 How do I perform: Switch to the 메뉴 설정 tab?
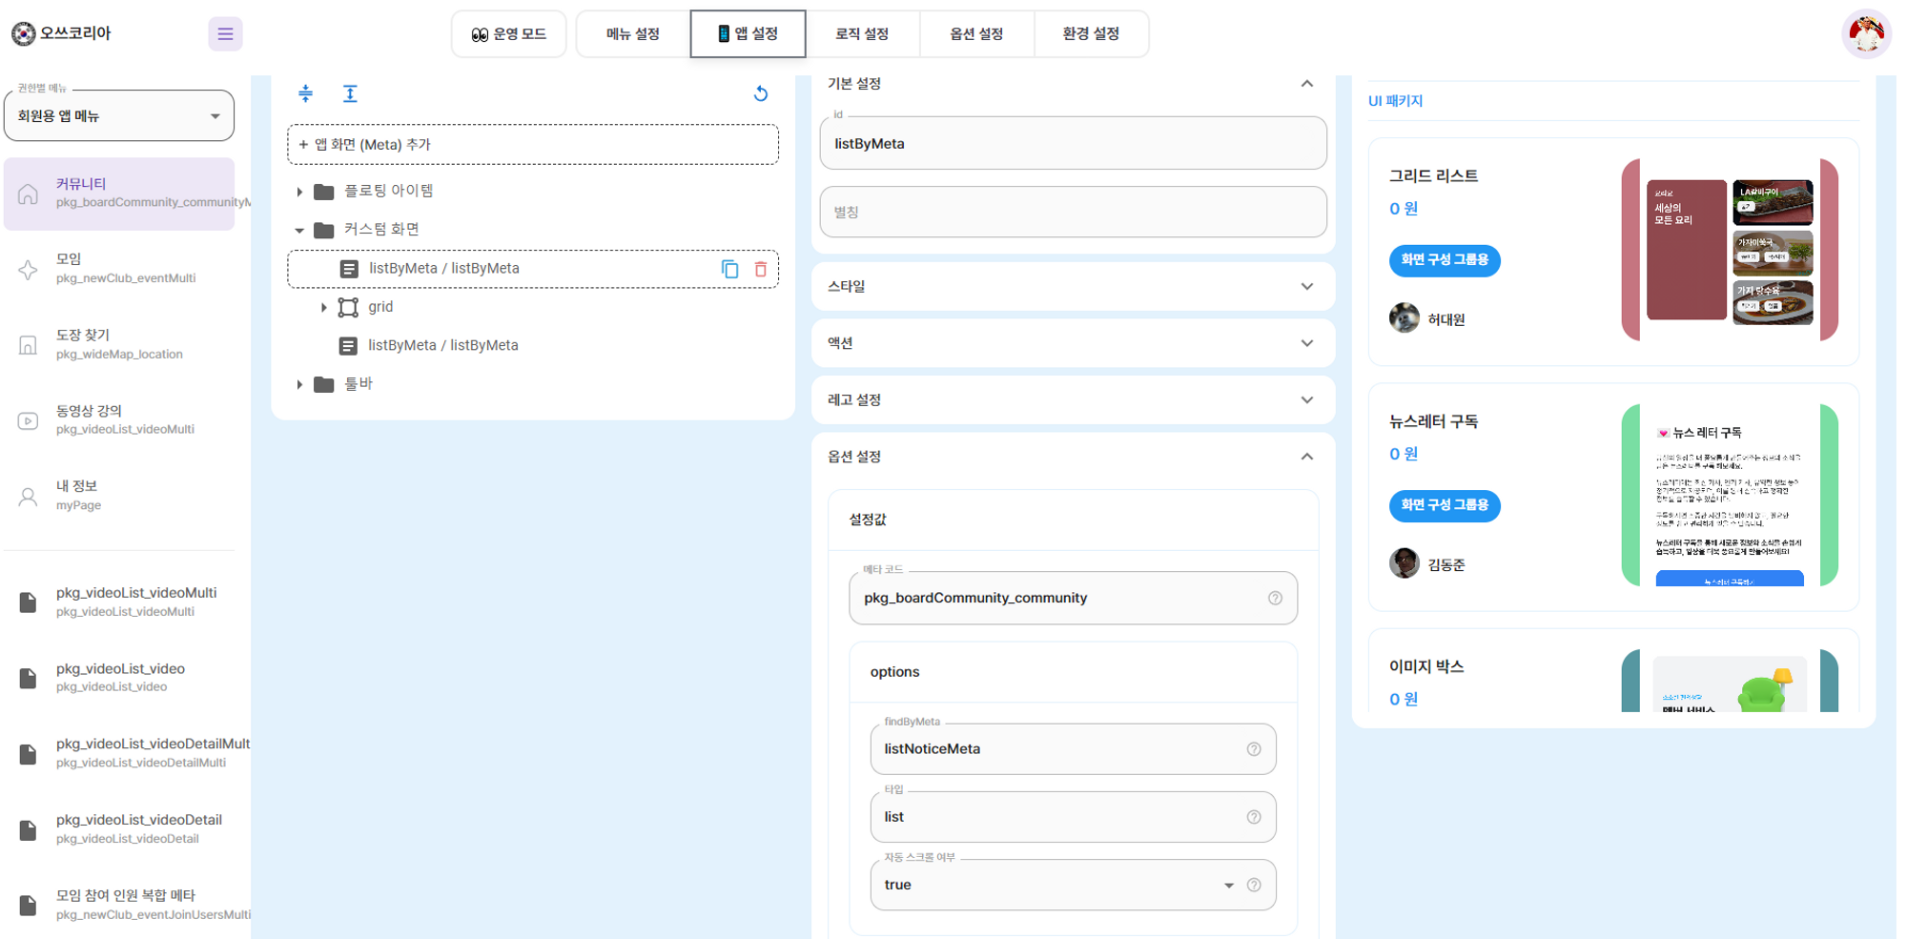(x=633, y=34)
